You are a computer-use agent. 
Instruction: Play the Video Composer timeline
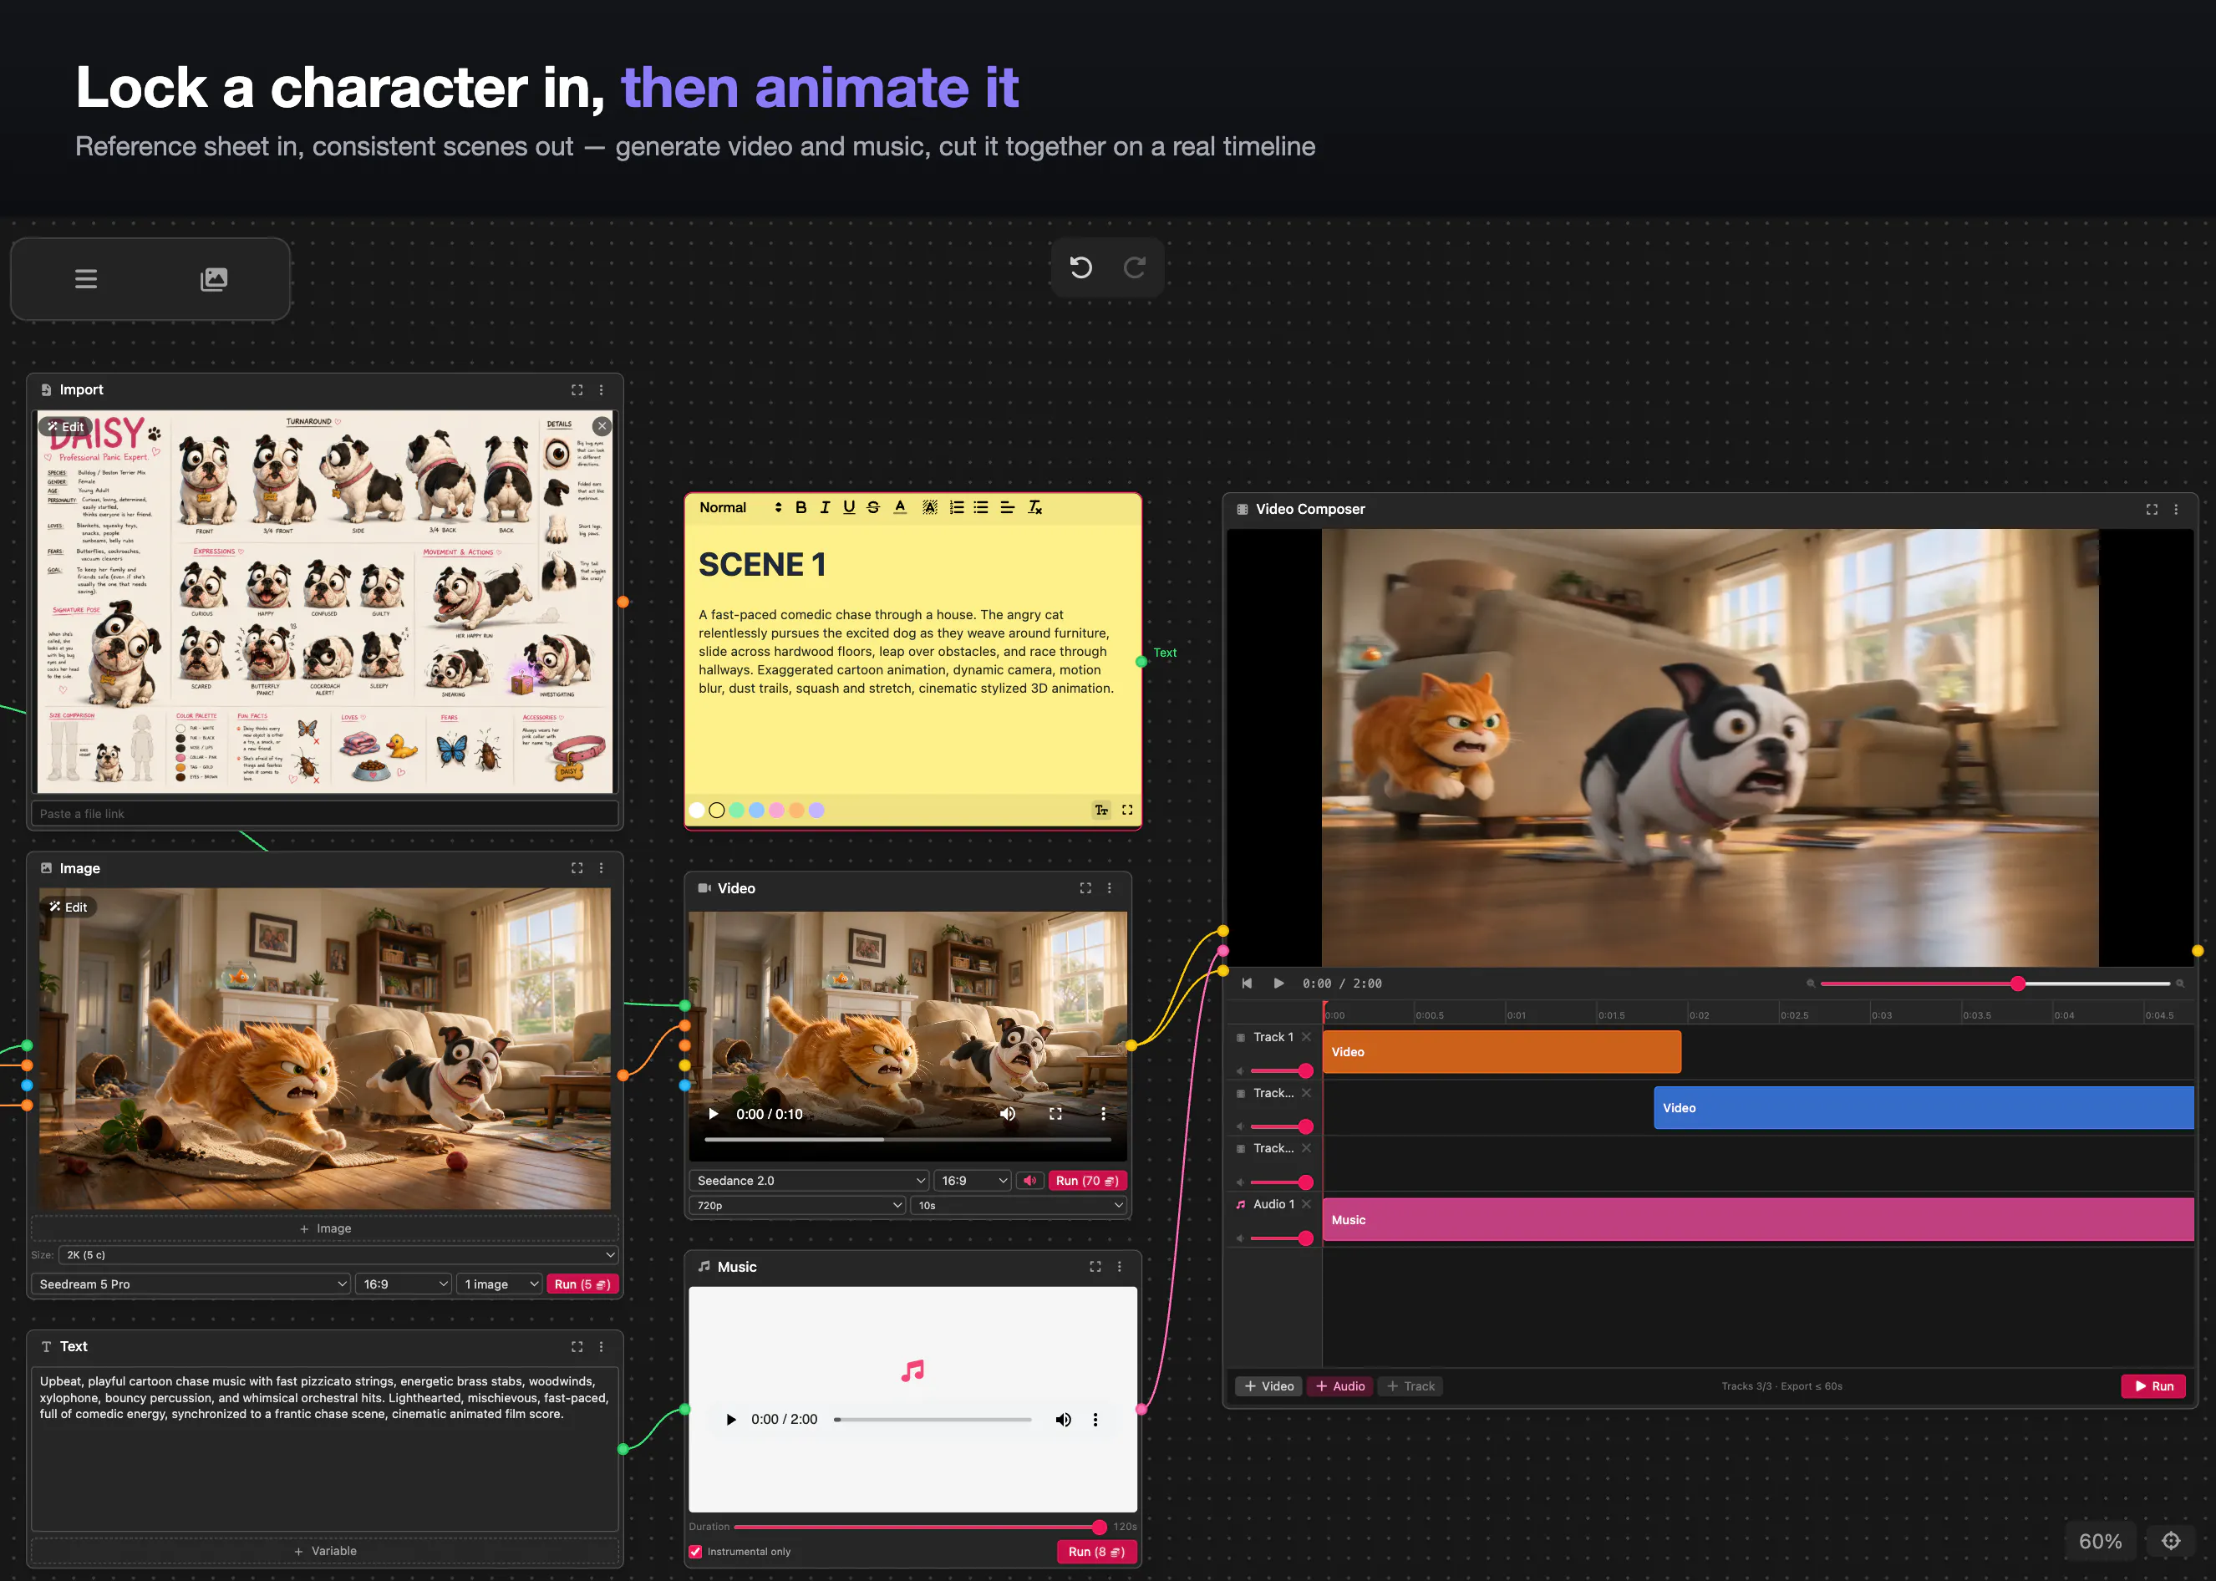click(1278, 984)
